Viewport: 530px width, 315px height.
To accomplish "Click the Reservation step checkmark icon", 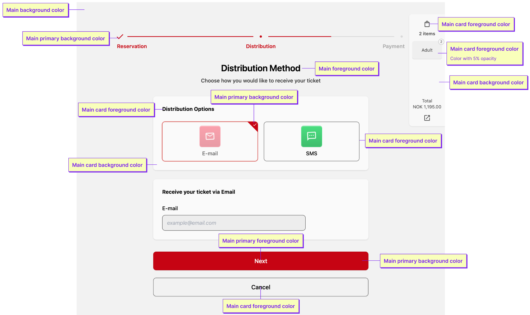I will pos(120,36).
